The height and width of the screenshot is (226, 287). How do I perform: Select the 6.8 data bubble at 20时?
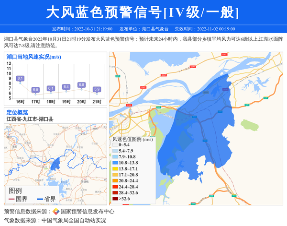point(81,85)
